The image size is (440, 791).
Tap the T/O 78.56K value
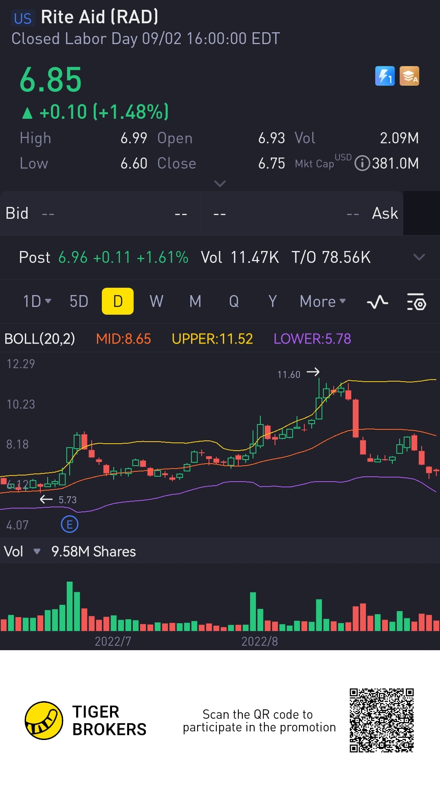tap(331, 258)
